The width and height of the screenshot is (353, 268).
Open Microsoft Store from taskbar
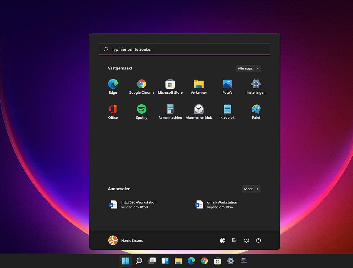[x=217, y=261]
